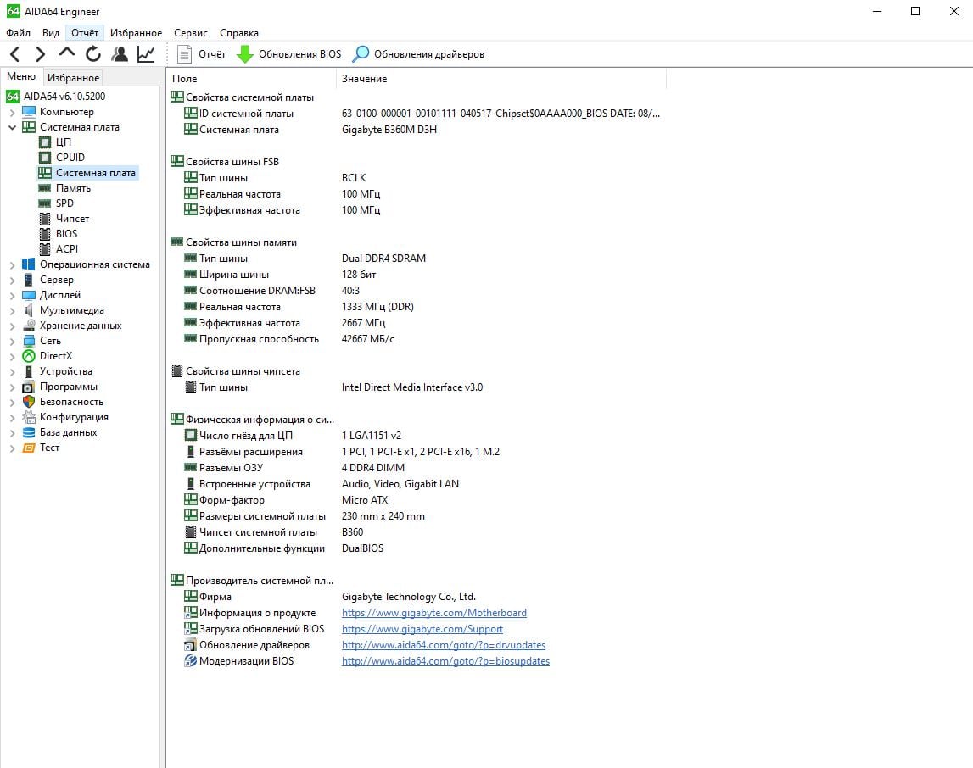Open the Справка menu
The width and height of the screenshot is (973, 768).
(239, 33)
